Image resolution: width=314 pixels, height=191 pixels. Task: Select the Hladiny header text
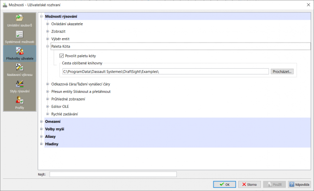click(x=52, y=144)
